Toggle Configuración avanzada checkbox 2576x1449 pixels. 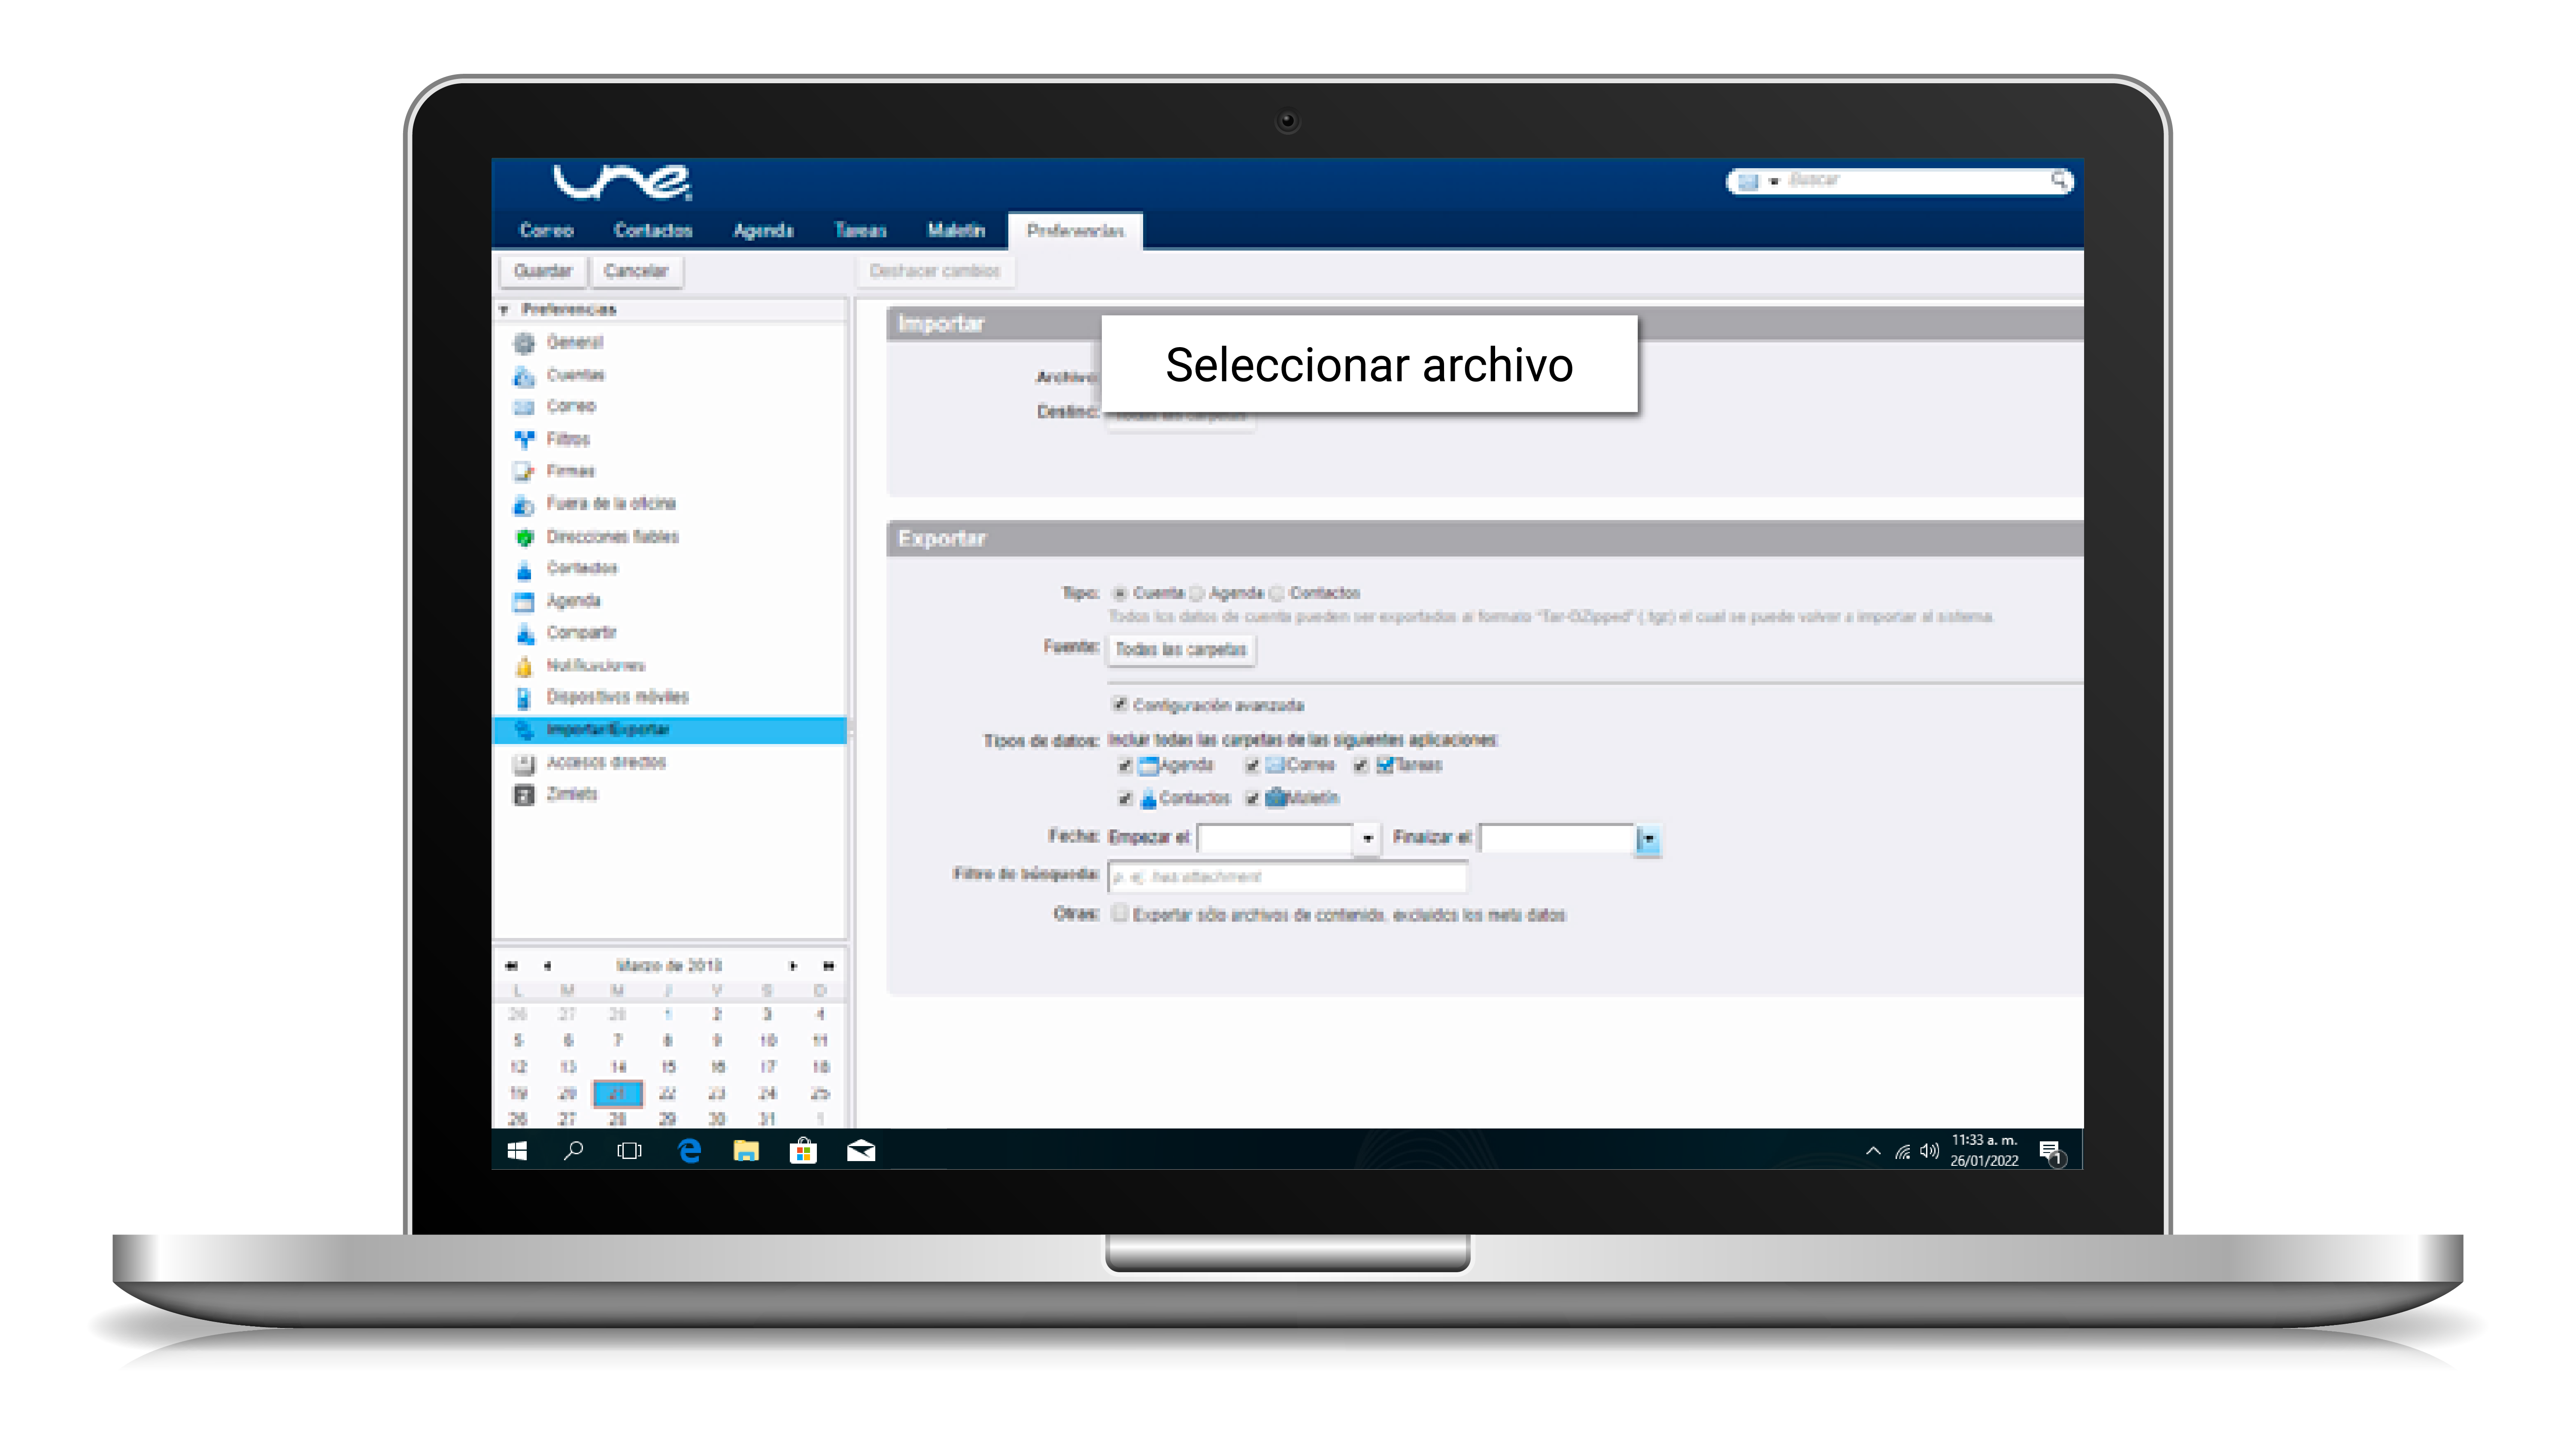[1120, 705]
